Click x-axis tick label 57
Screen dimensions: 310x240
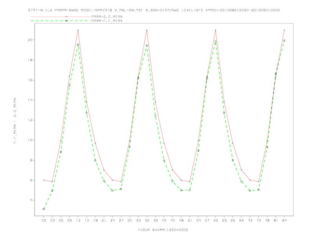point(207,220)
